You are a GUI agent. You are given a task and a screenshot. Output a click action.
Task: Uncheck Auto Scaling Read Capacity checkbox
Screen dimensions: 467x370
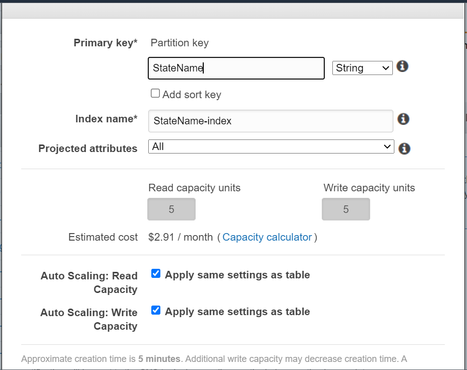(156, 273)
